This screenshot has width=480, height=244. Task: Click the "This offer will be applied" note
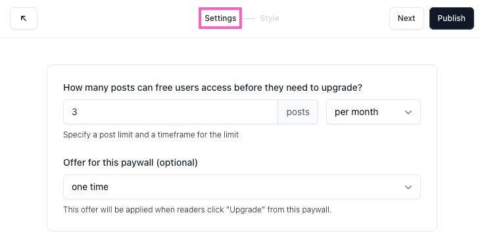click(197, 210)
